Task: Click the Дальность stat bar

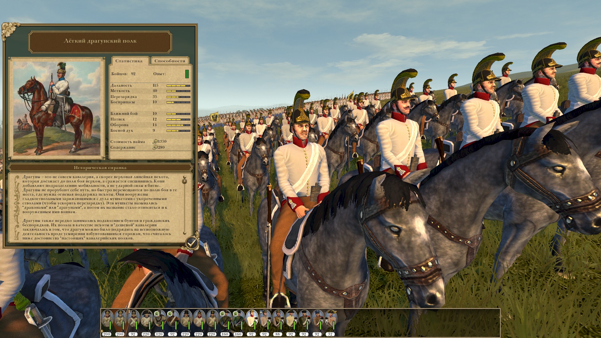Action: (x=178, y=85)
